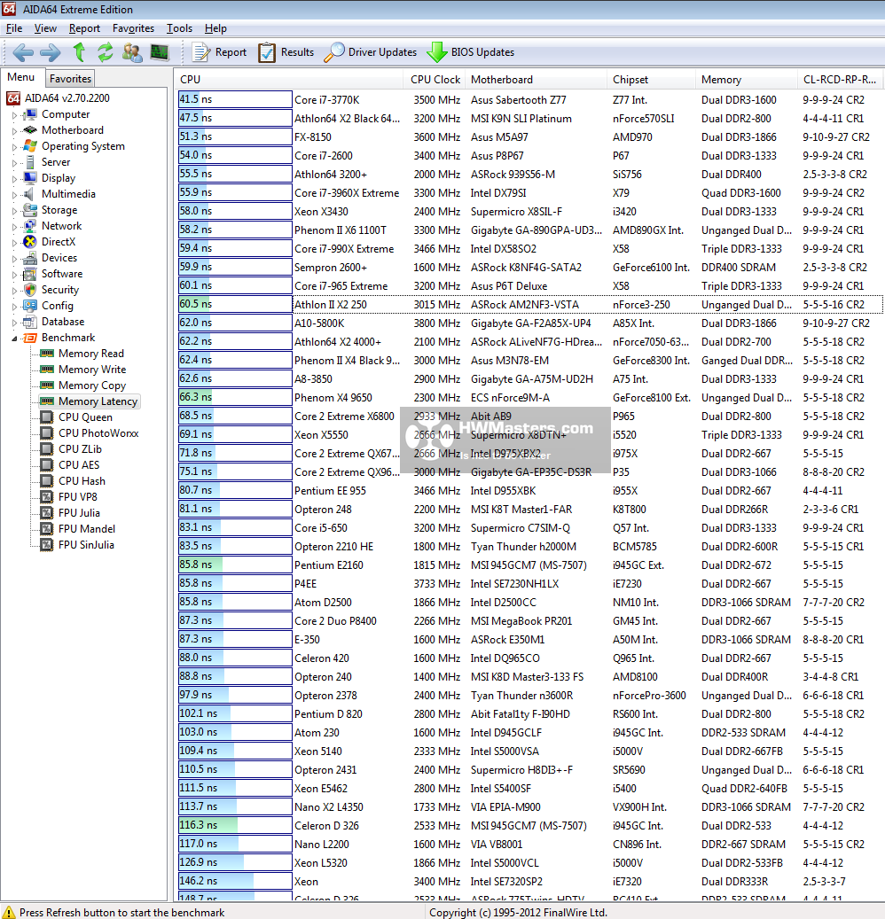Sort by the CPU column header
This screenshot has height=919, width=885.
[x=289, y=80]
